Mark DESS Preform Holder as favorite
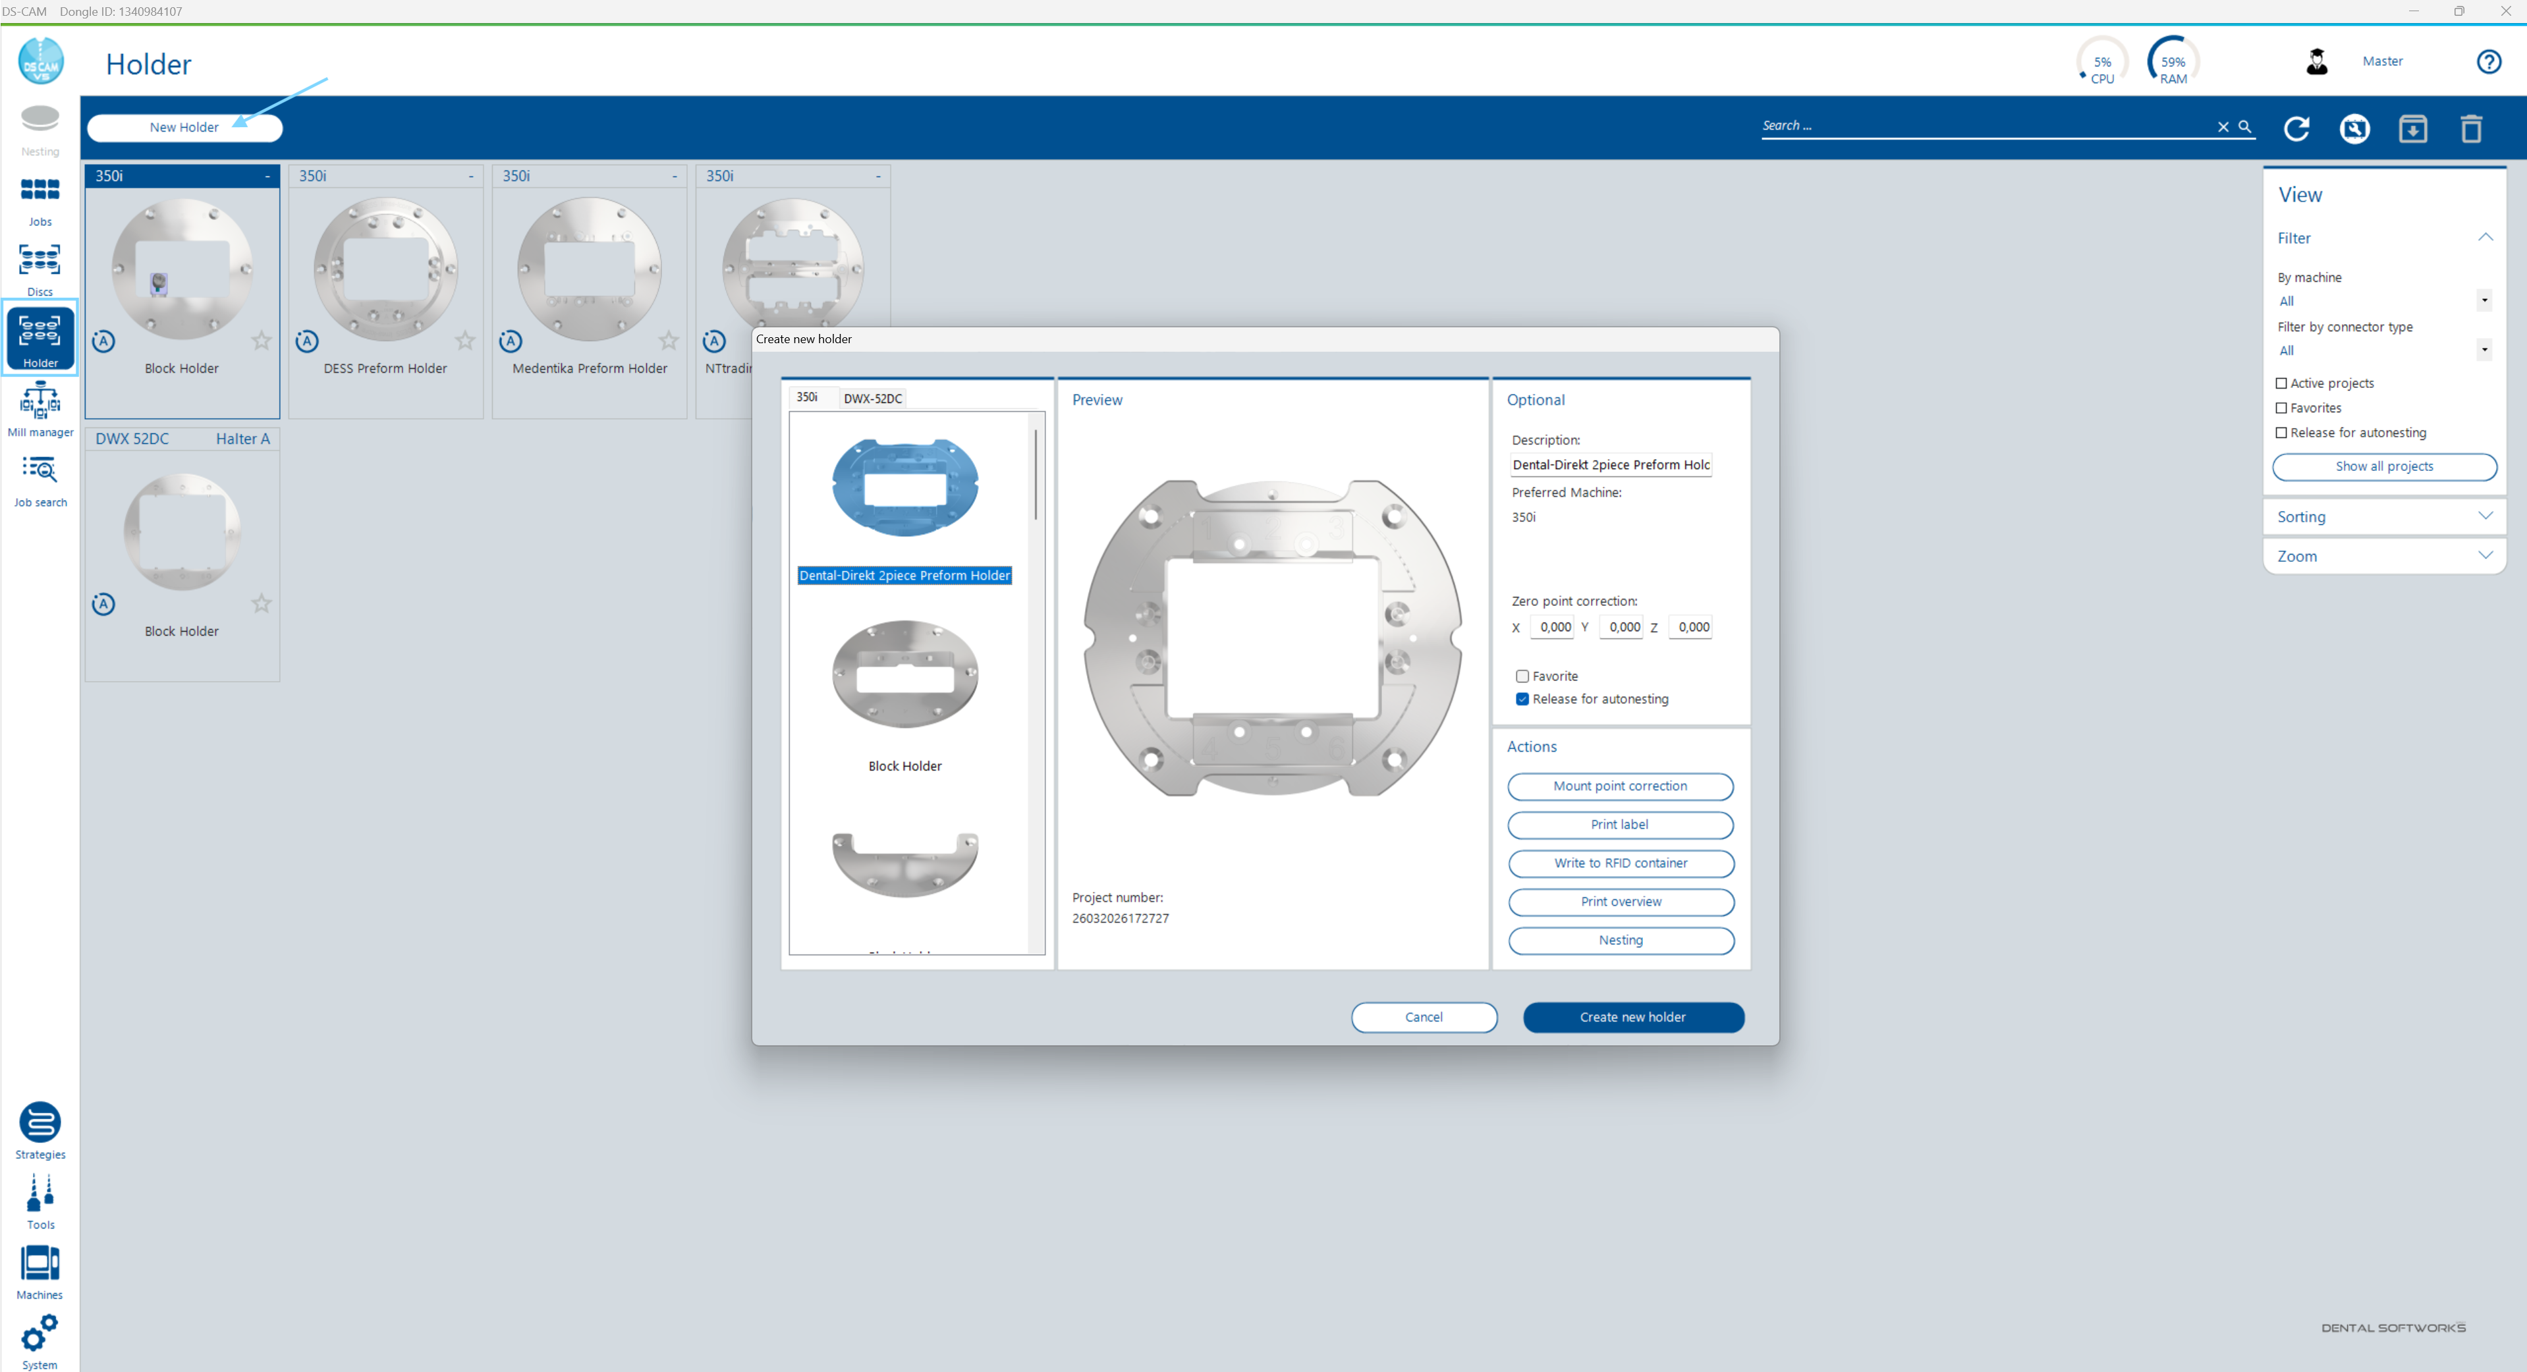The height and width of the screenshot is (1372, 2527). point(465,341)
